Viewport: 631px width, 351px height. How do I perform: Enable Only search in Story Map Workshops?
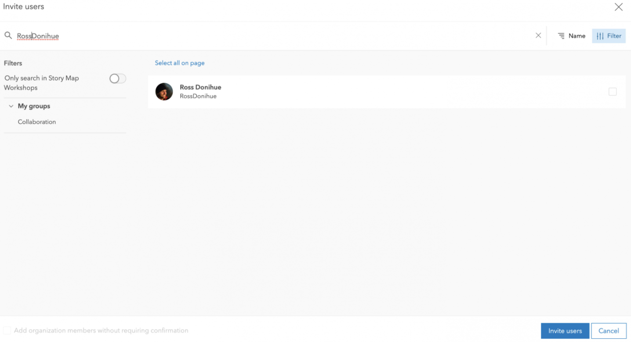tap(117, 78)
